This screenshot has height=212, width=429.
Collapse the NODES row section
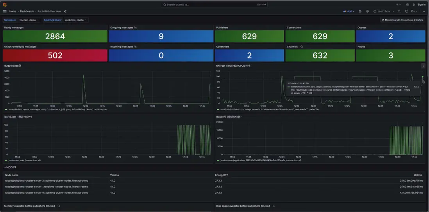click(11, 167)
